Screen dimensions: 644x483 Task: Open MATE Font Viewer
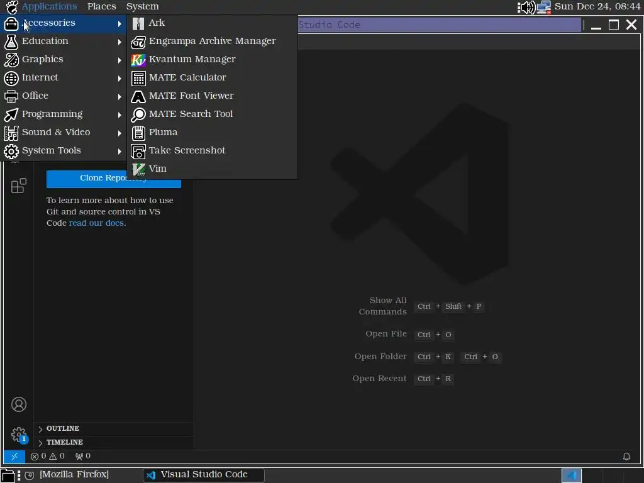click(212, 96)
